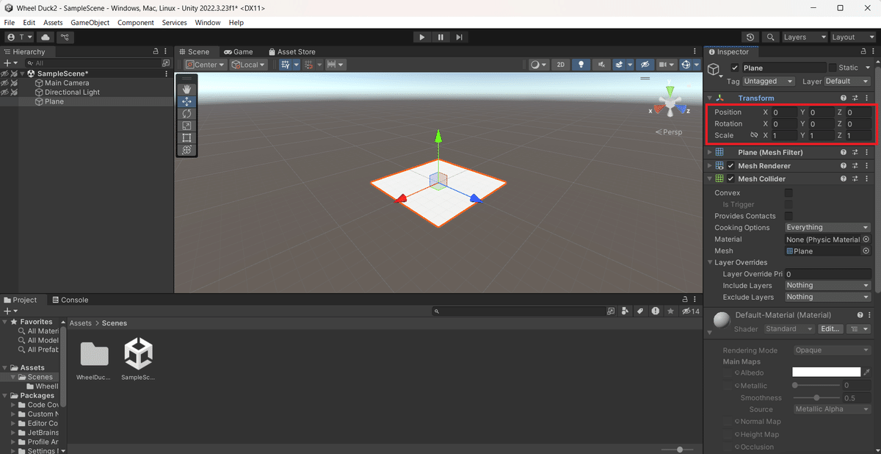Open the global search magnifier icon
The image size is (881, 454).
[770, 37]
